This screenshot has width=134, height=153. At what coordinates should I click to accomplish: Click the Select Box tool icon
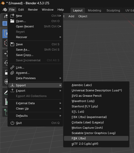click(5, 34)
